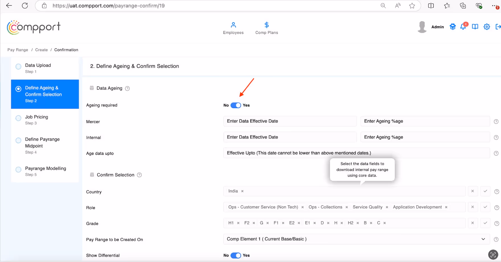Click Age data upto Effective Upto field

click(356, 153)
